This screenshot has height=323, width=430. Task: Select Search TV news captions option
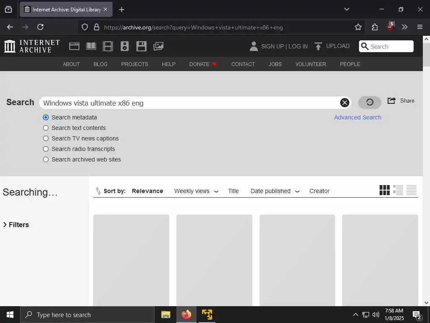[x=46, y=138]
